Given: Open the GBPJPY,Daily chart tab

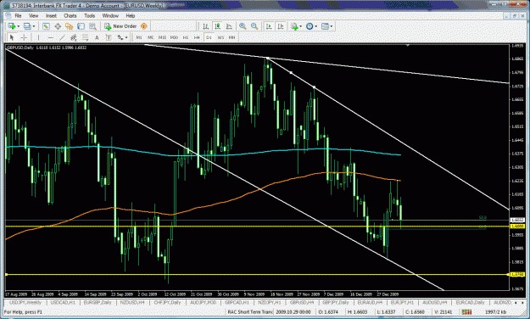Looking at the screenshot, I should click(x=335, y=302).
